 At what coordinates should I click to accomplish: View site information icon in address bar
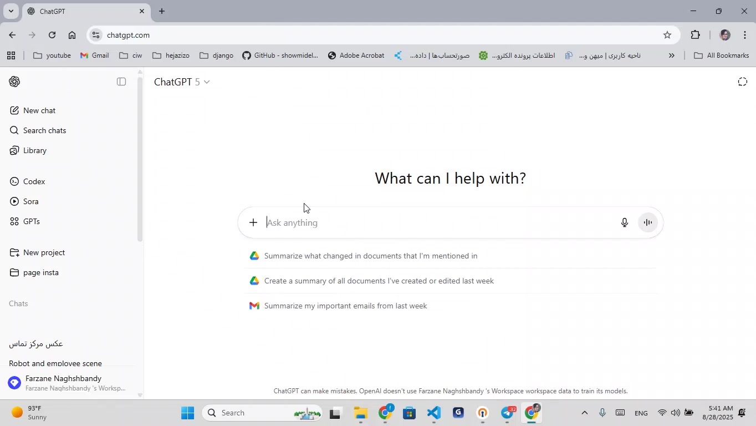tap(96, 35)
